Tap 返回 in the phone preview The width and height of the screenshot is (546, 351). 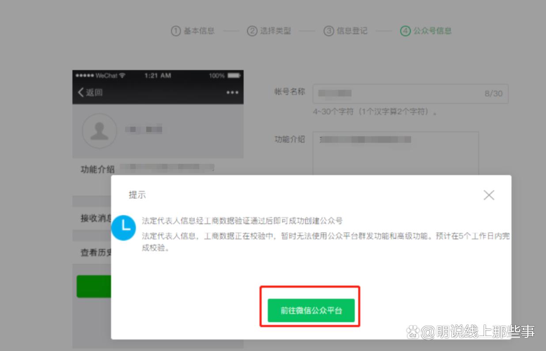click(x=90, y=92)
